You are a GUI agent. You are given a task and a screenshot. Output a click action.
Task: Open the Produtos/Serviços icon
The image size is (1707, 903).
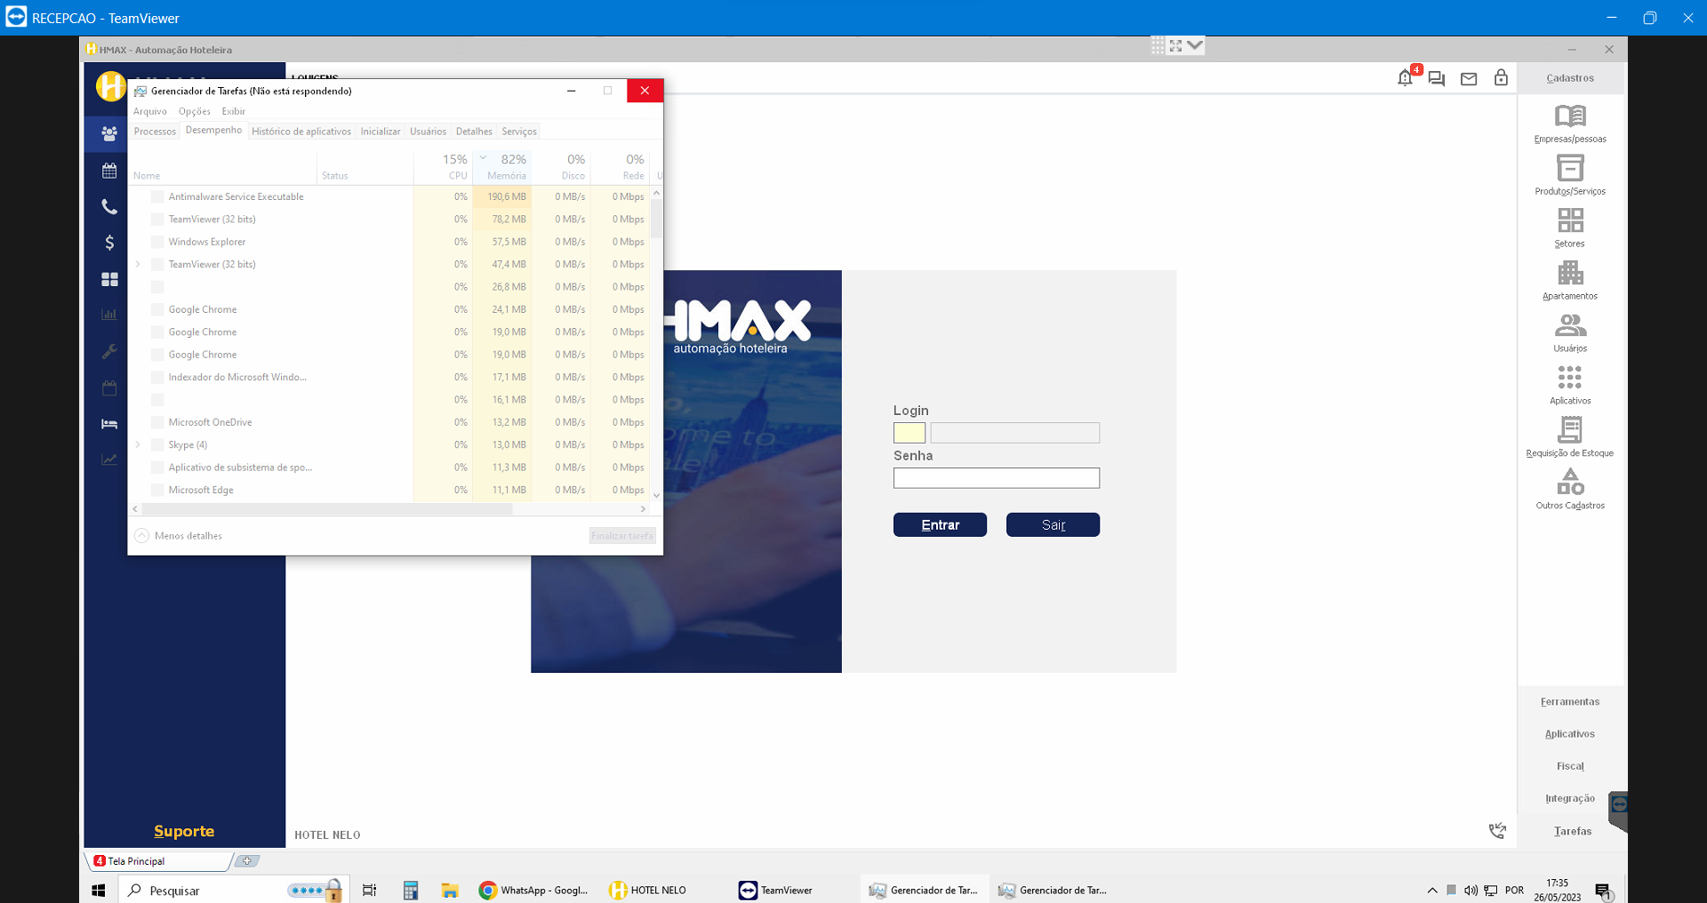[x=1570, y=169]
